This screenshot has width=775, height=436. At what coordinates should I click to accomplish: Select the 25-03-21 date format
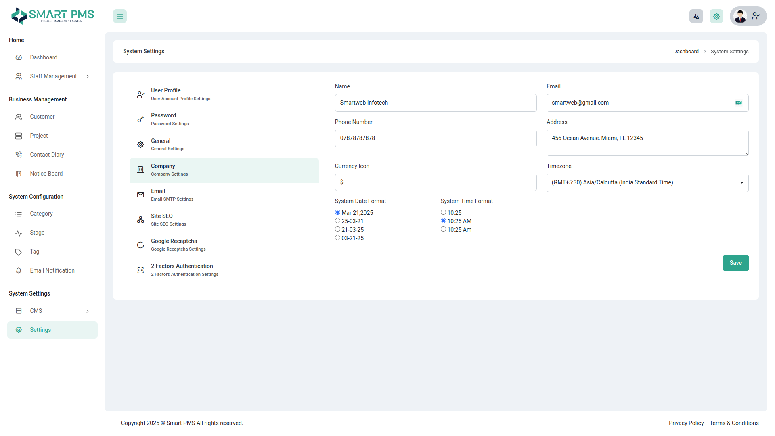tap(337, 221)
